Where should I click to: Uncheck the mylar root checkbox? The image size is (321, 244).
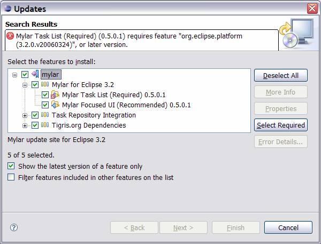coord(25,74)
